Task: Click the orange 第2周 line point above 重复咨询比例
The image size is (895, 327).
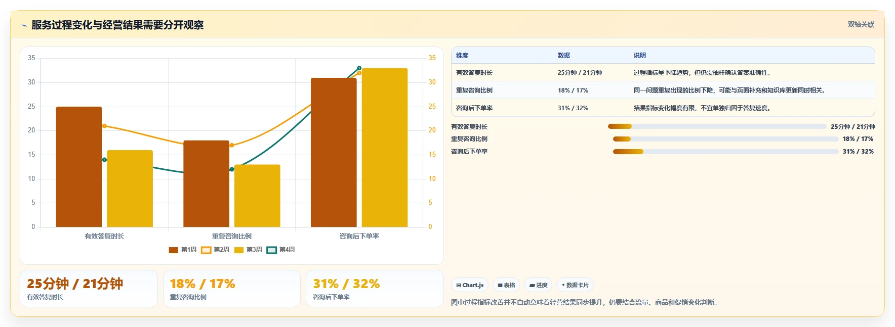Action: 232,145
